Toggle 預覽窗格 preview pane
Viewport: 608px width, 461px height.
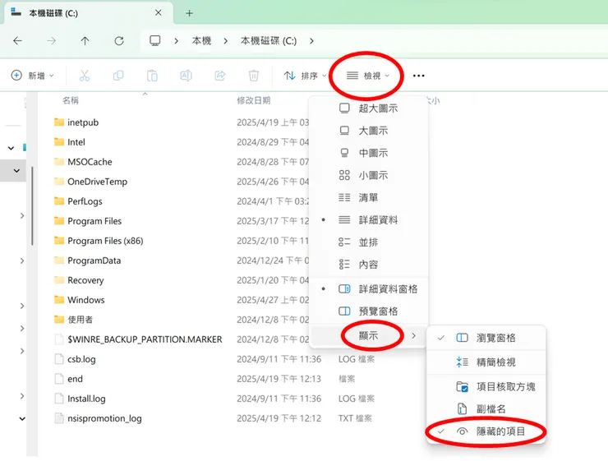tap(368, 311)
